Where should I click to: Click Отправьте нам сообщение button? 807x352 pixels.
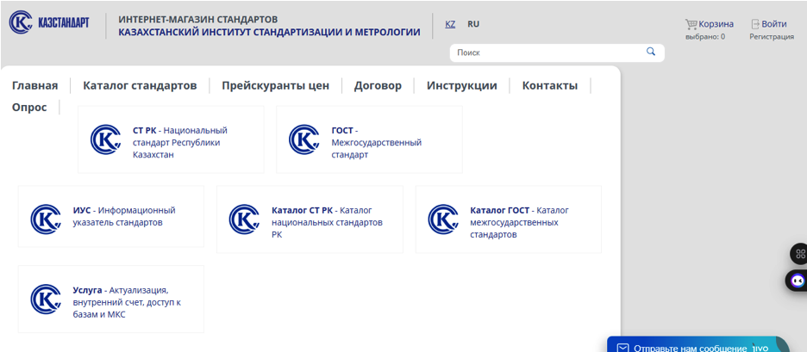click(698, 345)
